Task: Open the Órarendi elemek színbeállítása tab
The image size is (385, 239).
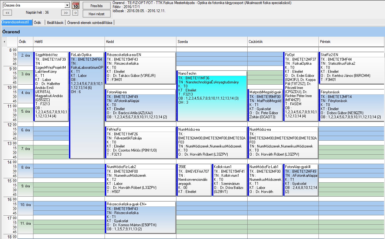Action: pos(90,22)
